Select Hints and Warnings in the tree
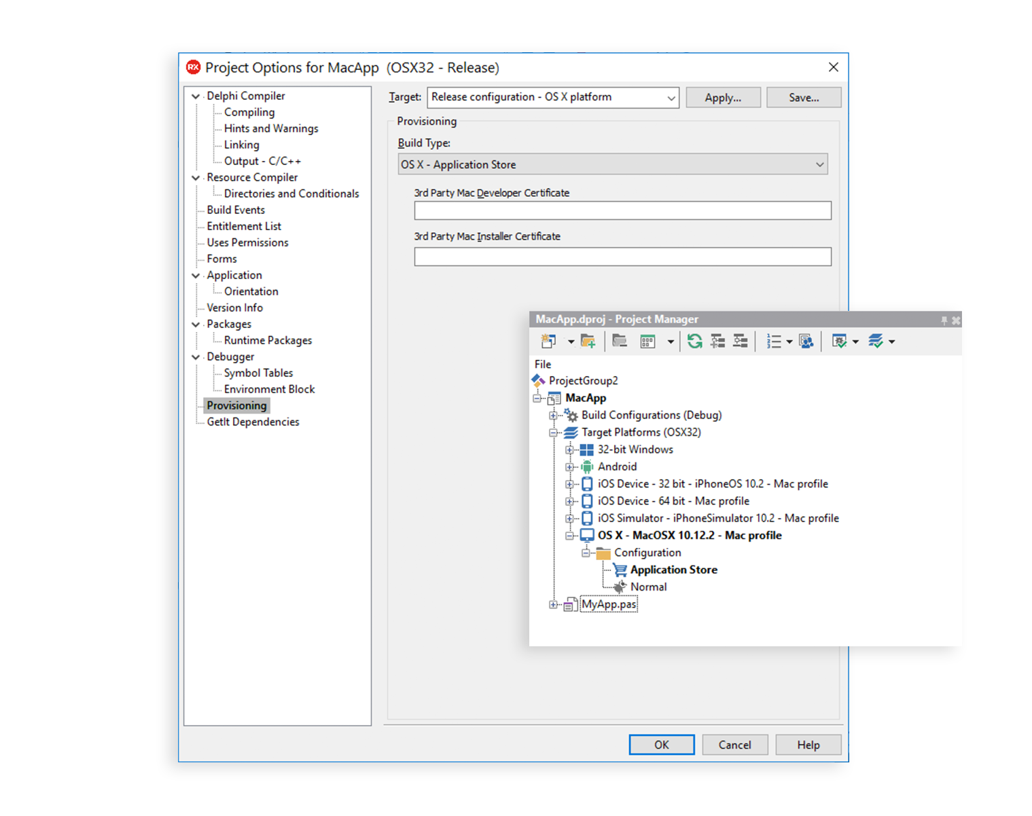Image resolution: width=1032 pixels, height=816 pixels. (x=271, y=129)
